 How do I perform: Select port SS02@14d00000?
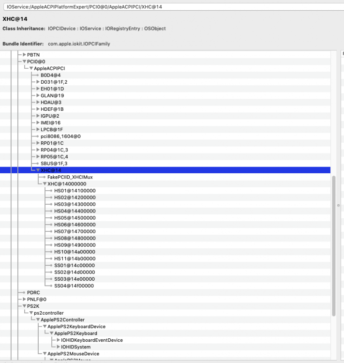click(75, 272)
